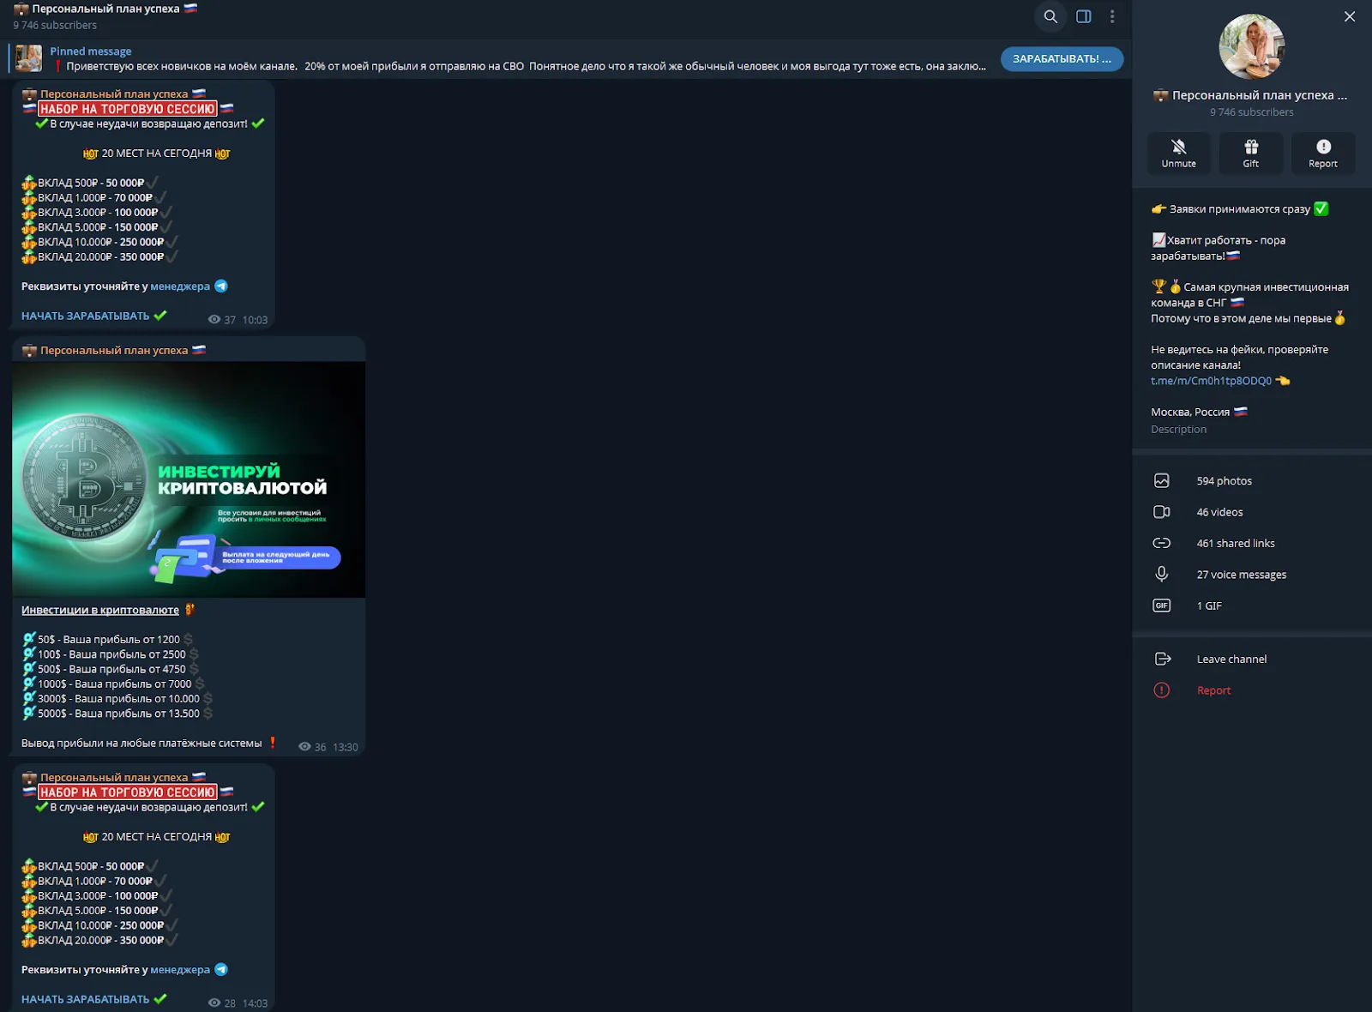Click the Москва, Россия description text
This screenshot has height=1012, width=1372.
pyautogui.click(x=1190, y=412)
